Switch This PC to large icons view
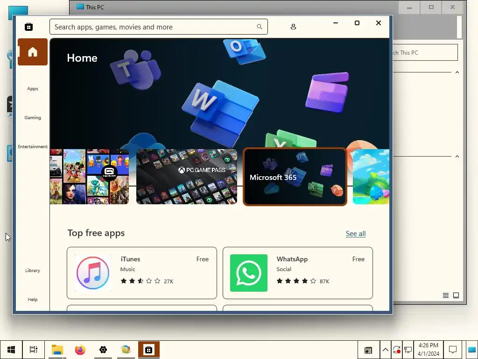This screenshot has width=478, height=359. [x=456, y=295]
